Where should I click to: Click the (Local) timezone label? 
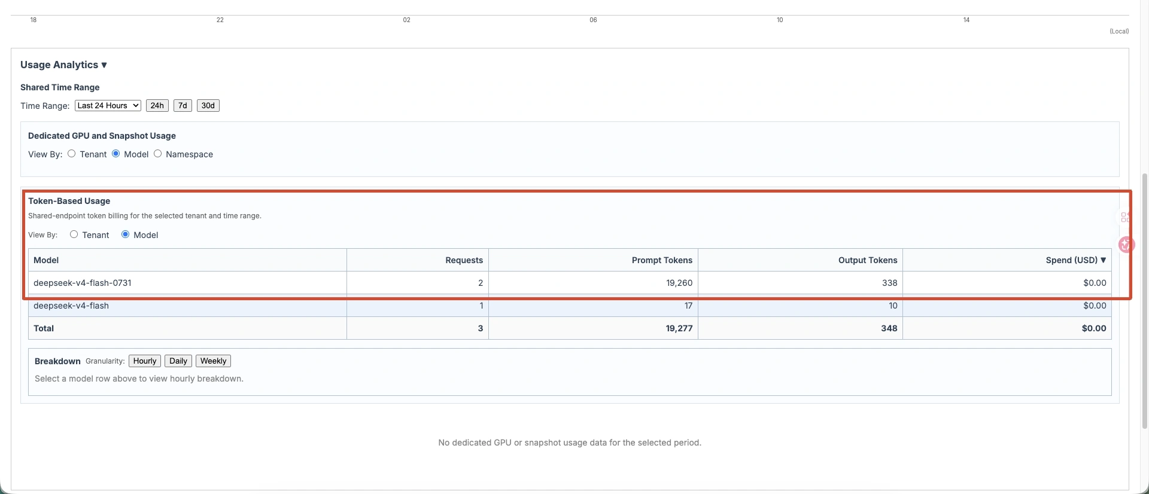pos(1119,31)
